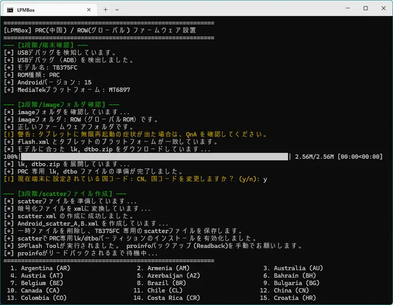393x305 pixels.
Task: Click the '10. Canada (CA)' entry
Action: [x=33, y=291]
